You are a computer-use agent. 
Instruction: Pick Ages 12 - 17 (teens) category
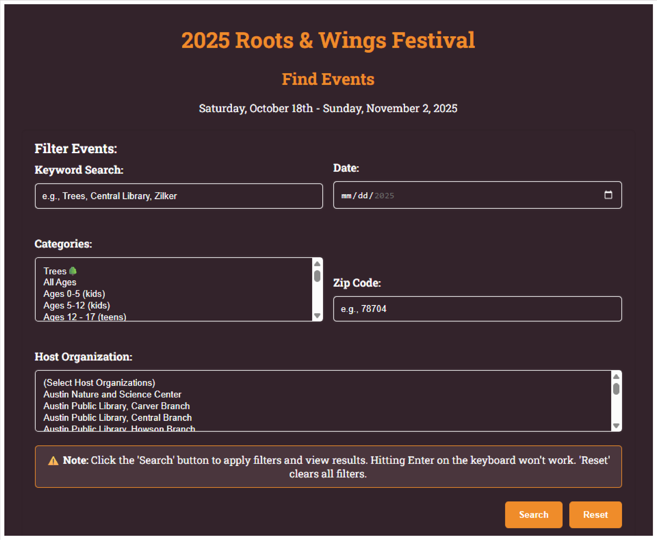(85, 317)
